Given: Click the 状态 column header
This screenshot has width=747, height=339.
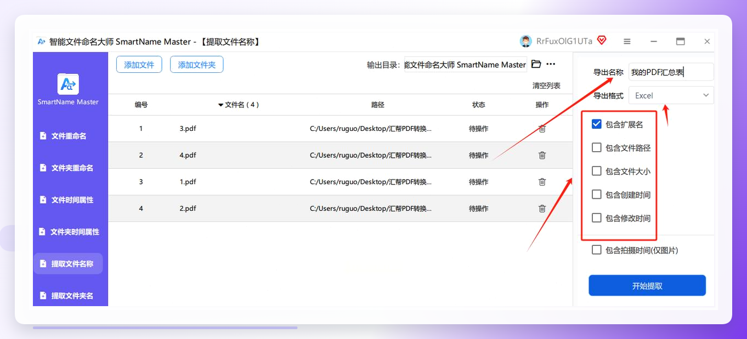Looking at the screenshot, I should pyautogui.click(x=478, y=105).
